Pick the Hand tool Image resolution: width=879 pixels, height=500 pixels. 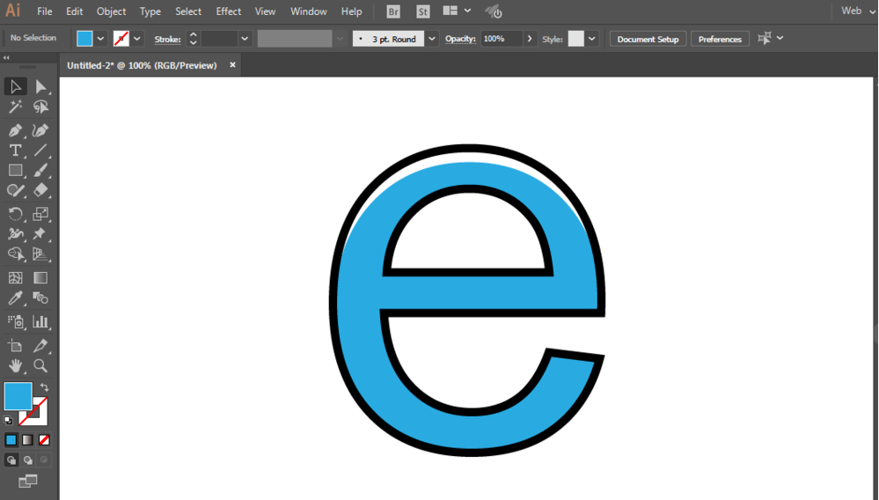(15, 365)
